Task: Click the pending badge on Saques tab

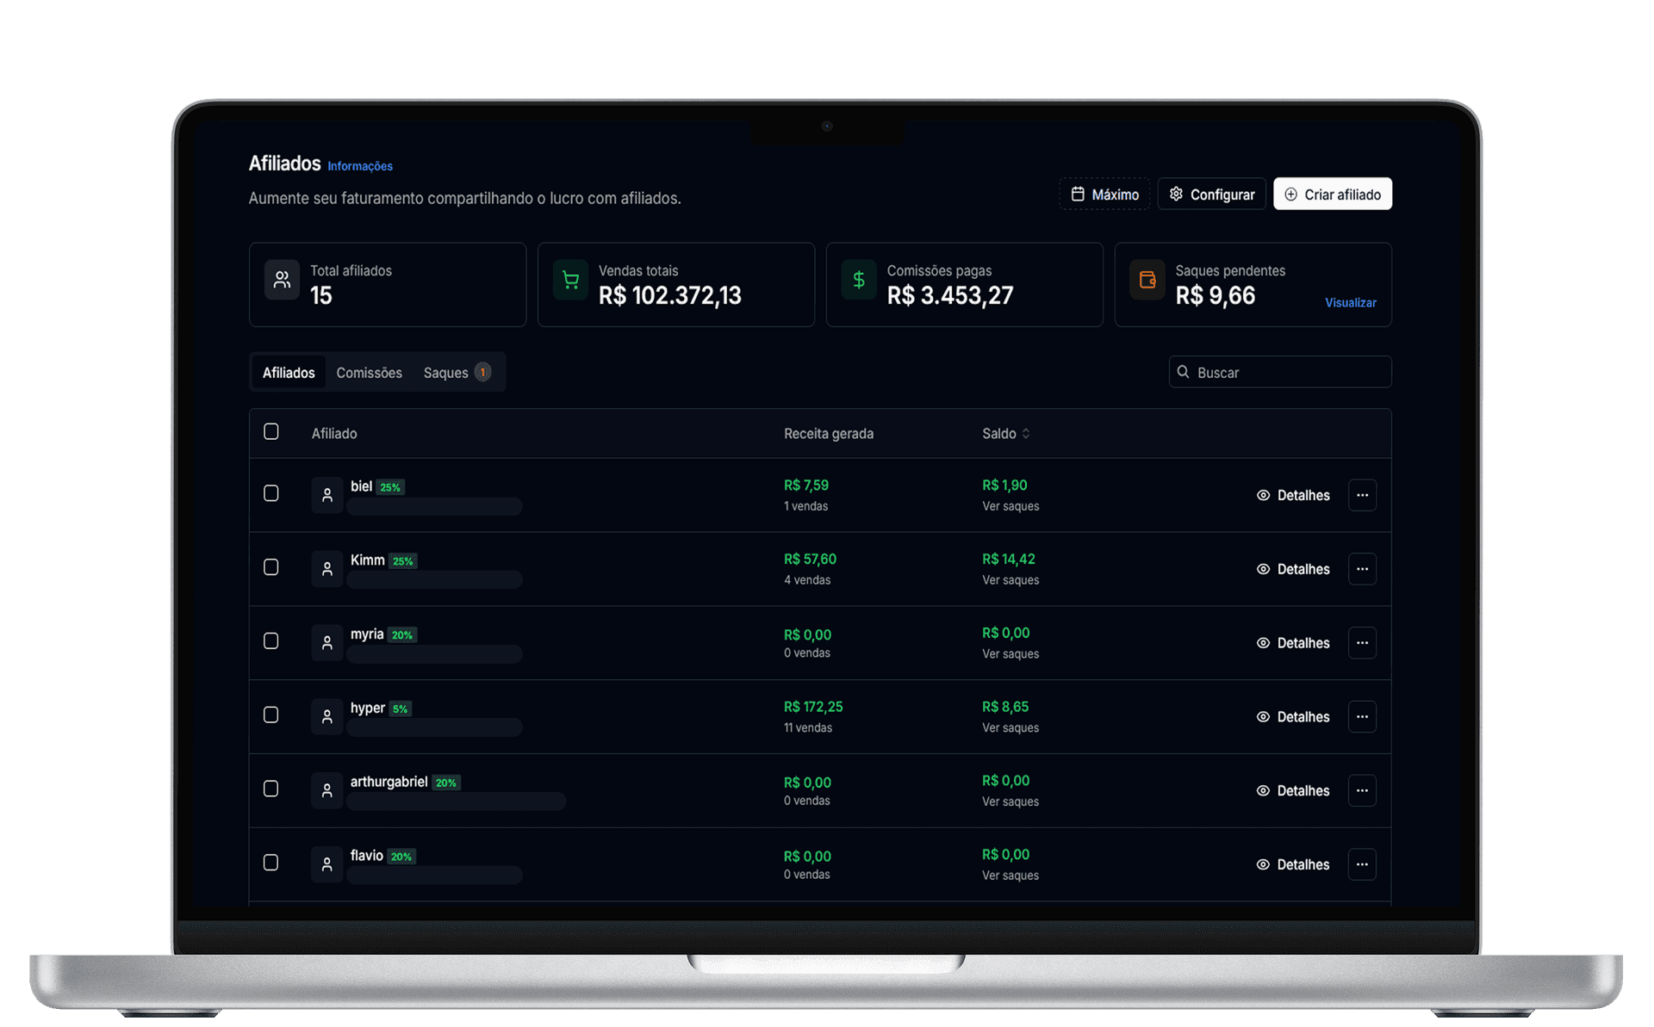Action: click(483, 372)
